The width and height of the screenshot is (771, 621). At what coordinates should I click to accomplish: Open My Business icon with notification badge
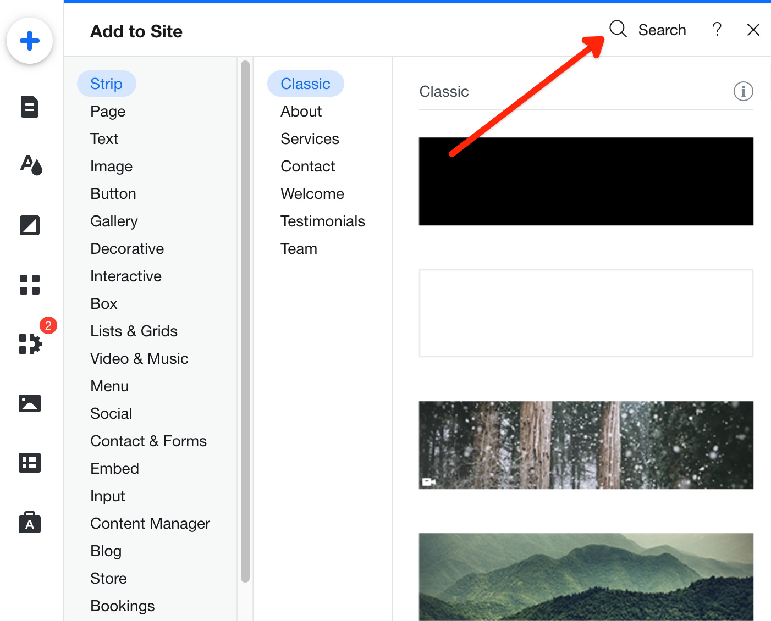point(30,344)
